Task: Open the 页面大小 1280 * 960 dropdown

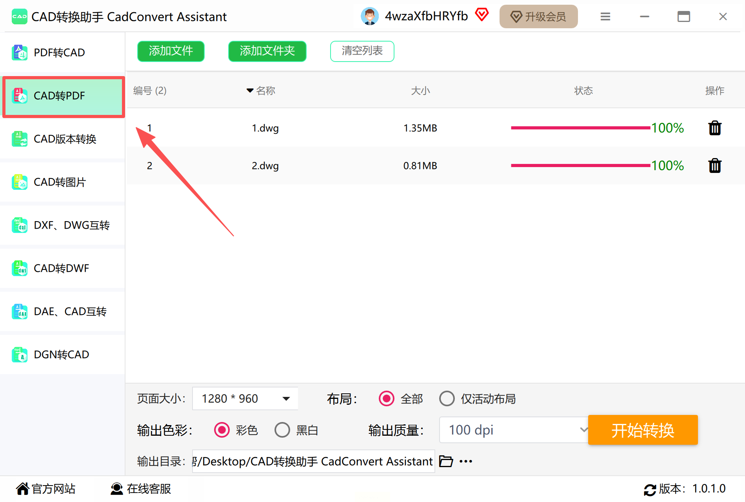Action: point(245,399)
